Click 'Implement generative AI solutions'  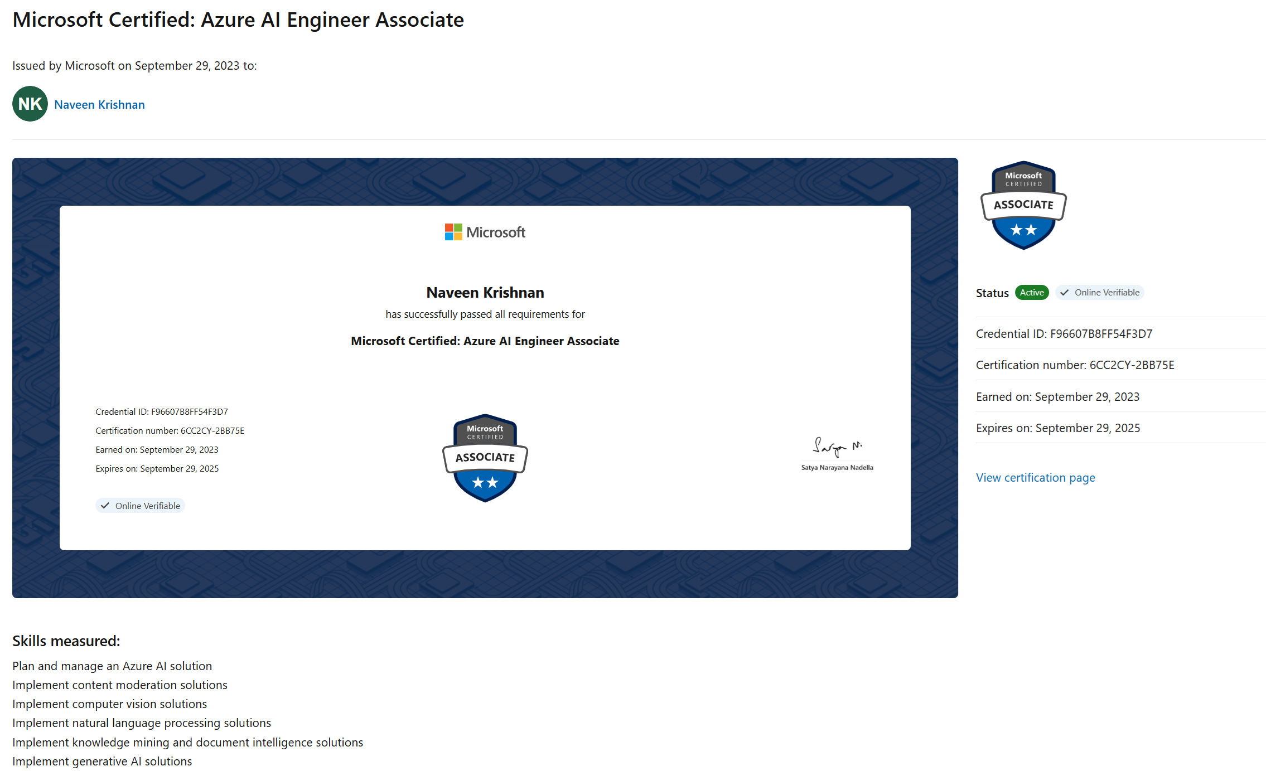102,762
